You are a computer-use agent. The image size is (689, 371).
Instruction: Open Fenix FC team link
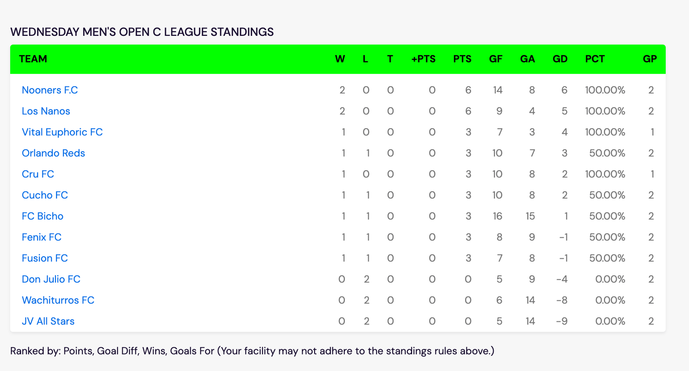pyautogui.click(x=42, y=237)
